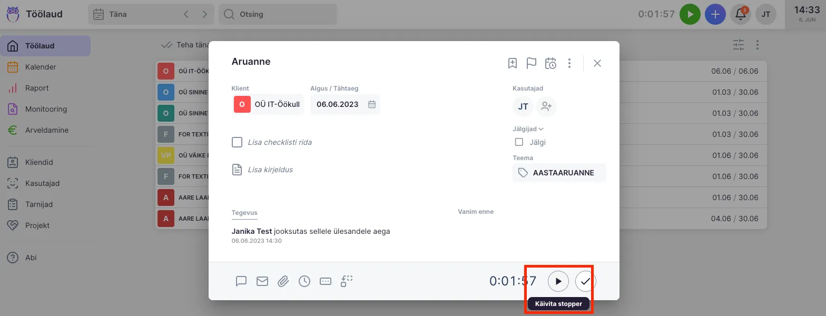Tick the 'Lisa checklisti rida' checkbox
The height and width of the screenshot is (316, 826).
tap(237, 142)
